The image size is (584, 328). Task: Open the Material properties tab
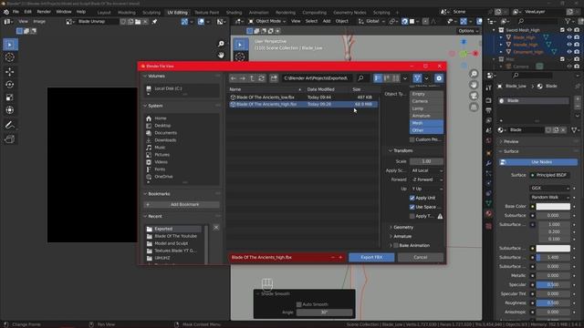point(489,213)
